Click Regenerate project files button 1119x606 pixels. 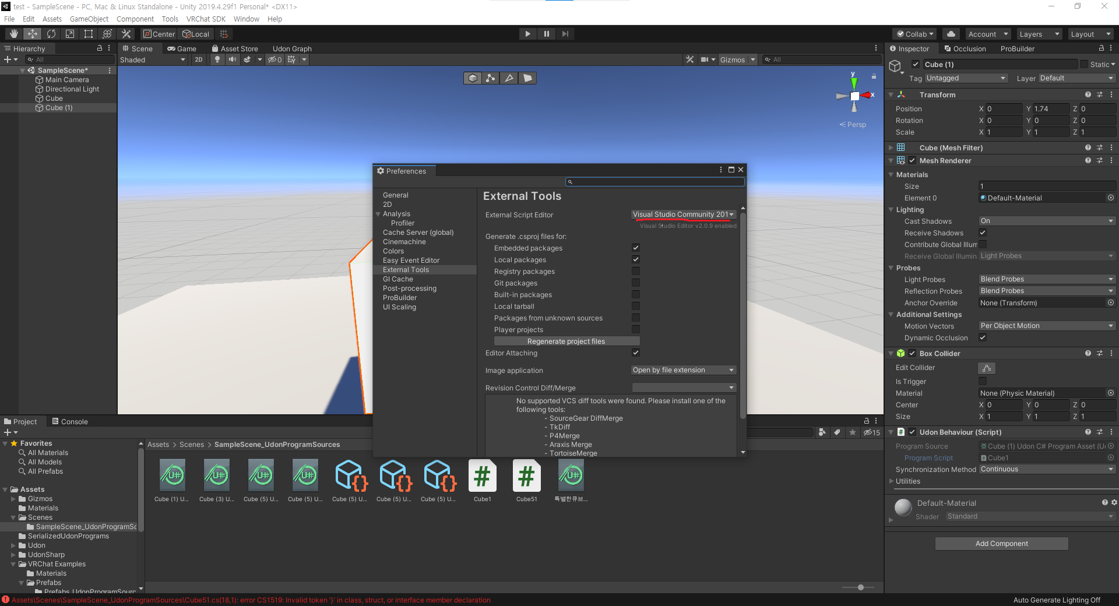click(566, 341)
